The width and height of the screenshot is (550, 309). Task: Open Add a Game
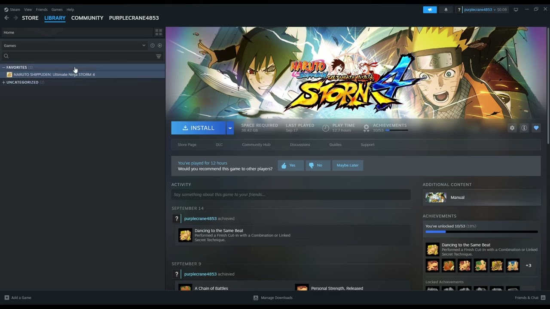coord(18,298)
